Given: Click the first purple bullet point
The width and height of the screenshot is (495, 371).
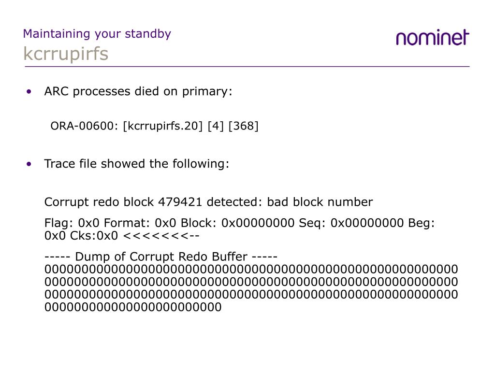Looking at the screenshot, I should (29, 92).
